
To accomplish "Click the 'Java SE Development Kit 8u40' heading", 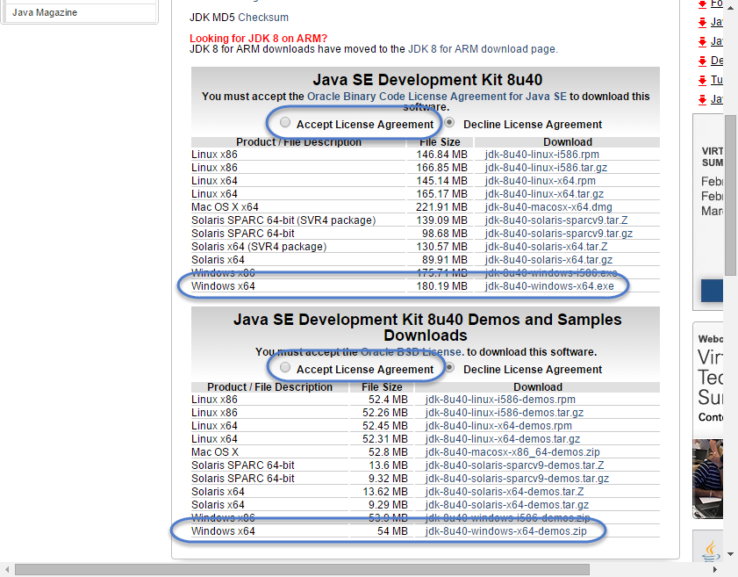I will point(427,80).
